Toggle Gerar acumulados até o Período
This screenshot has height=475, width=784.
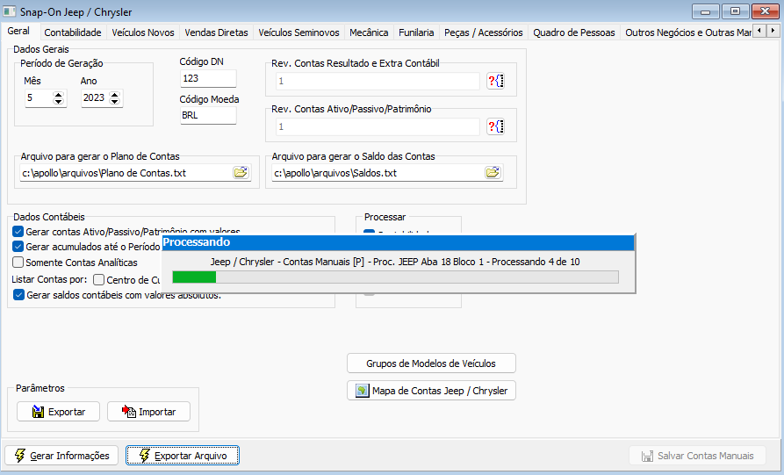18,247
